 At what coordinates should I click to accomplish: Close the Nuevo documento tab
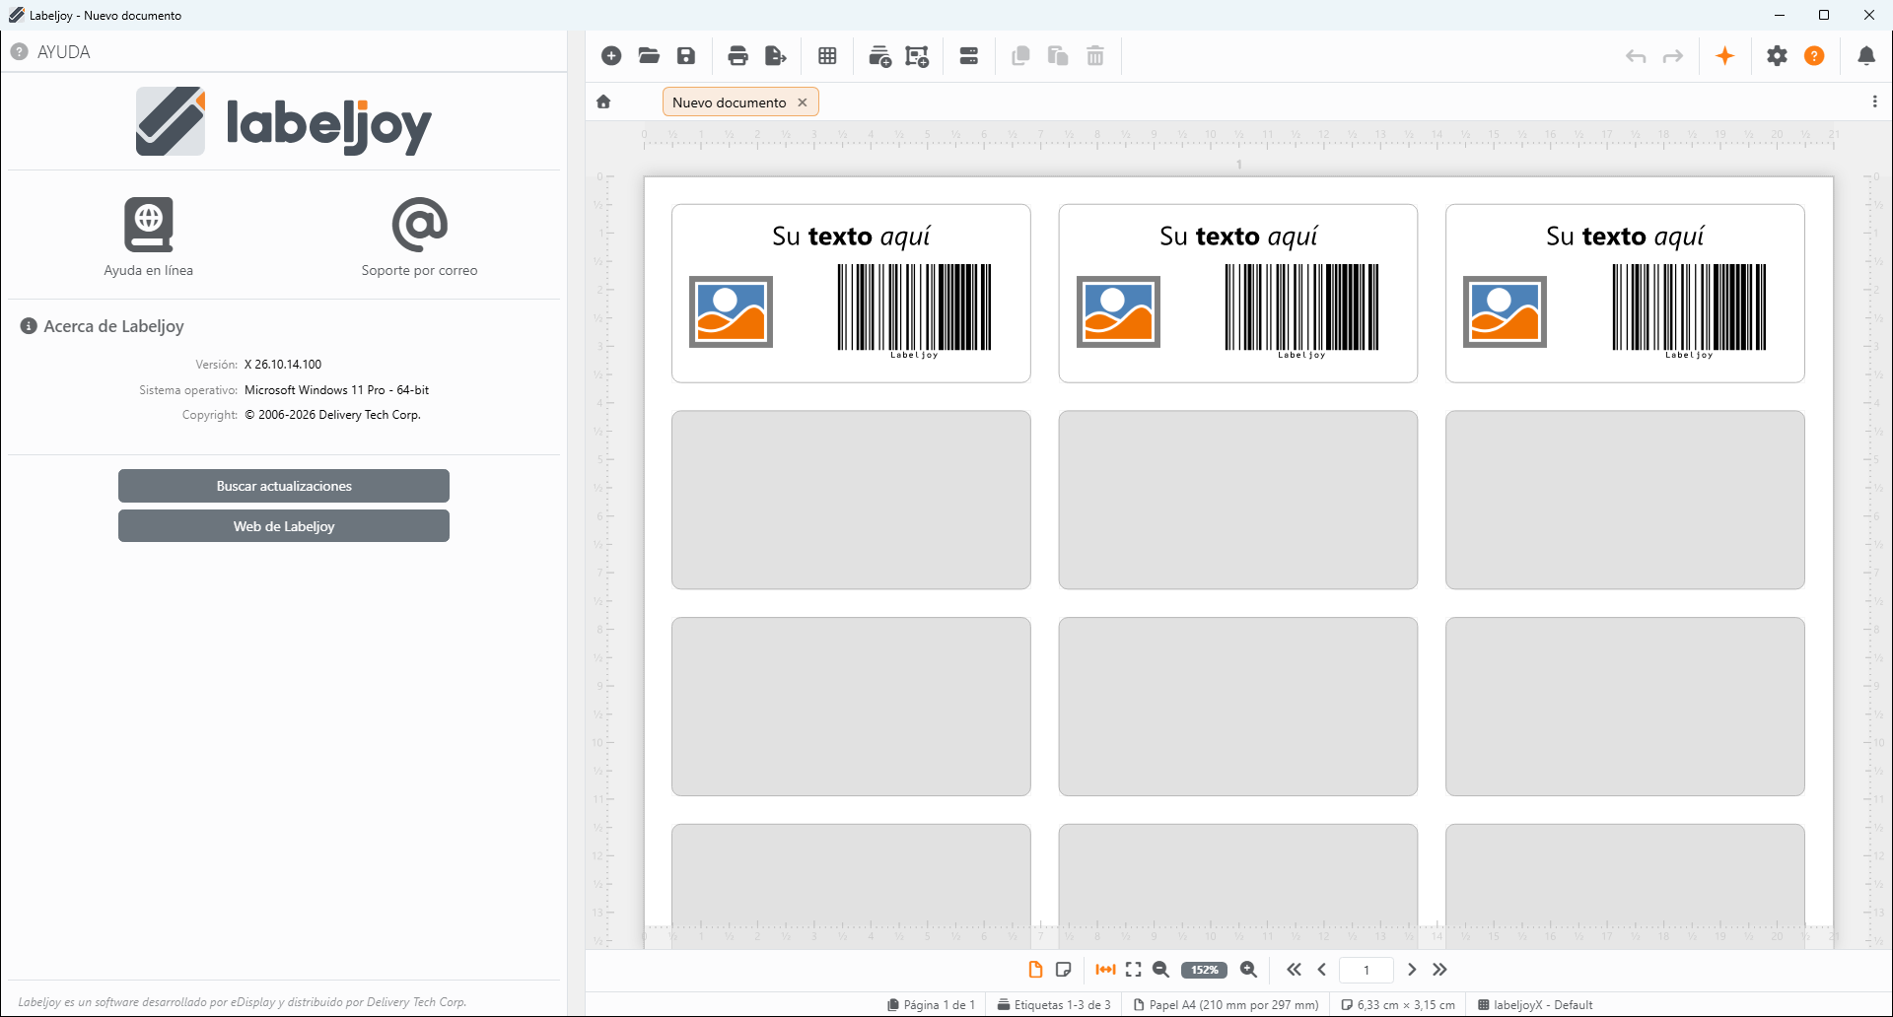[803, 102]
